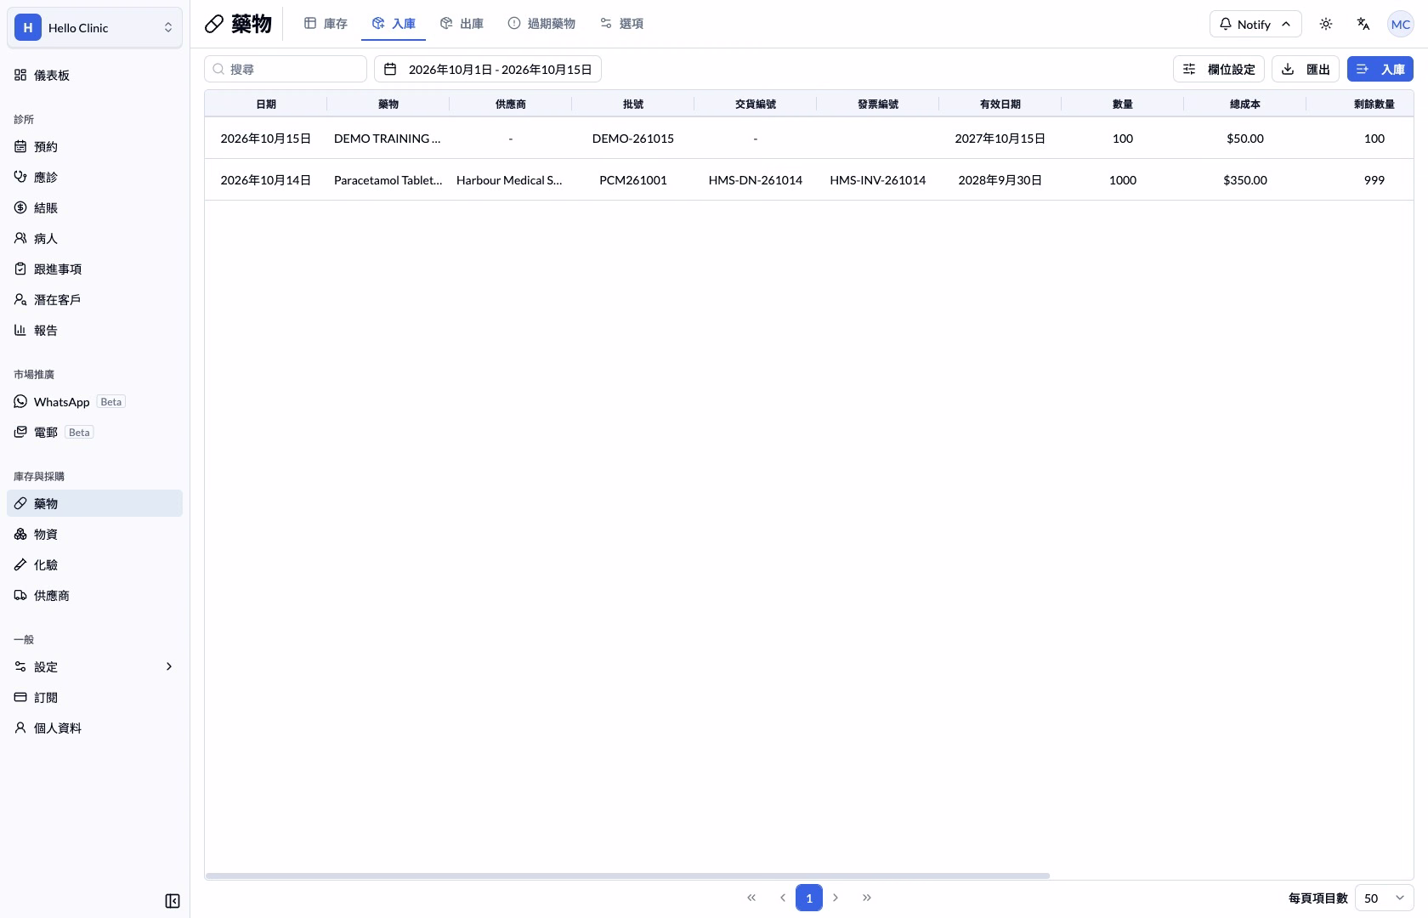Open 報告 reports page
This screenshot has width=1428, height=918.
[x=94, y=330]
